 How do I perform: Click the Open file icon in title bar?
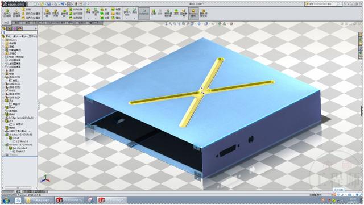point(42,4)
